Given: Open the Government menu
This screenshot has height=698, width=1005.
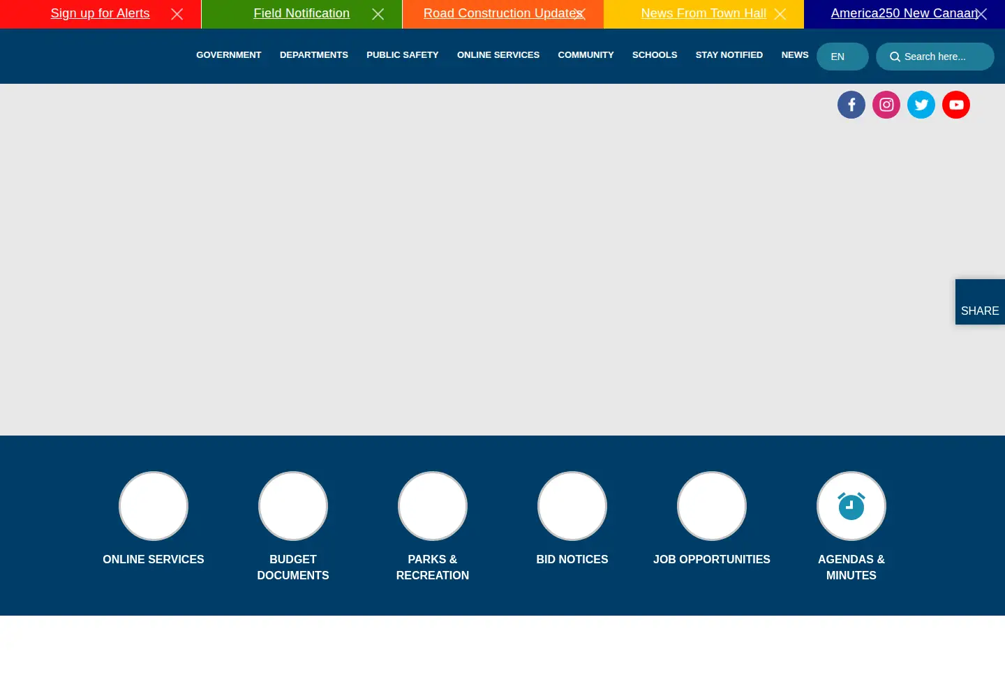Looking at the screenshot, I should (229, 54).
